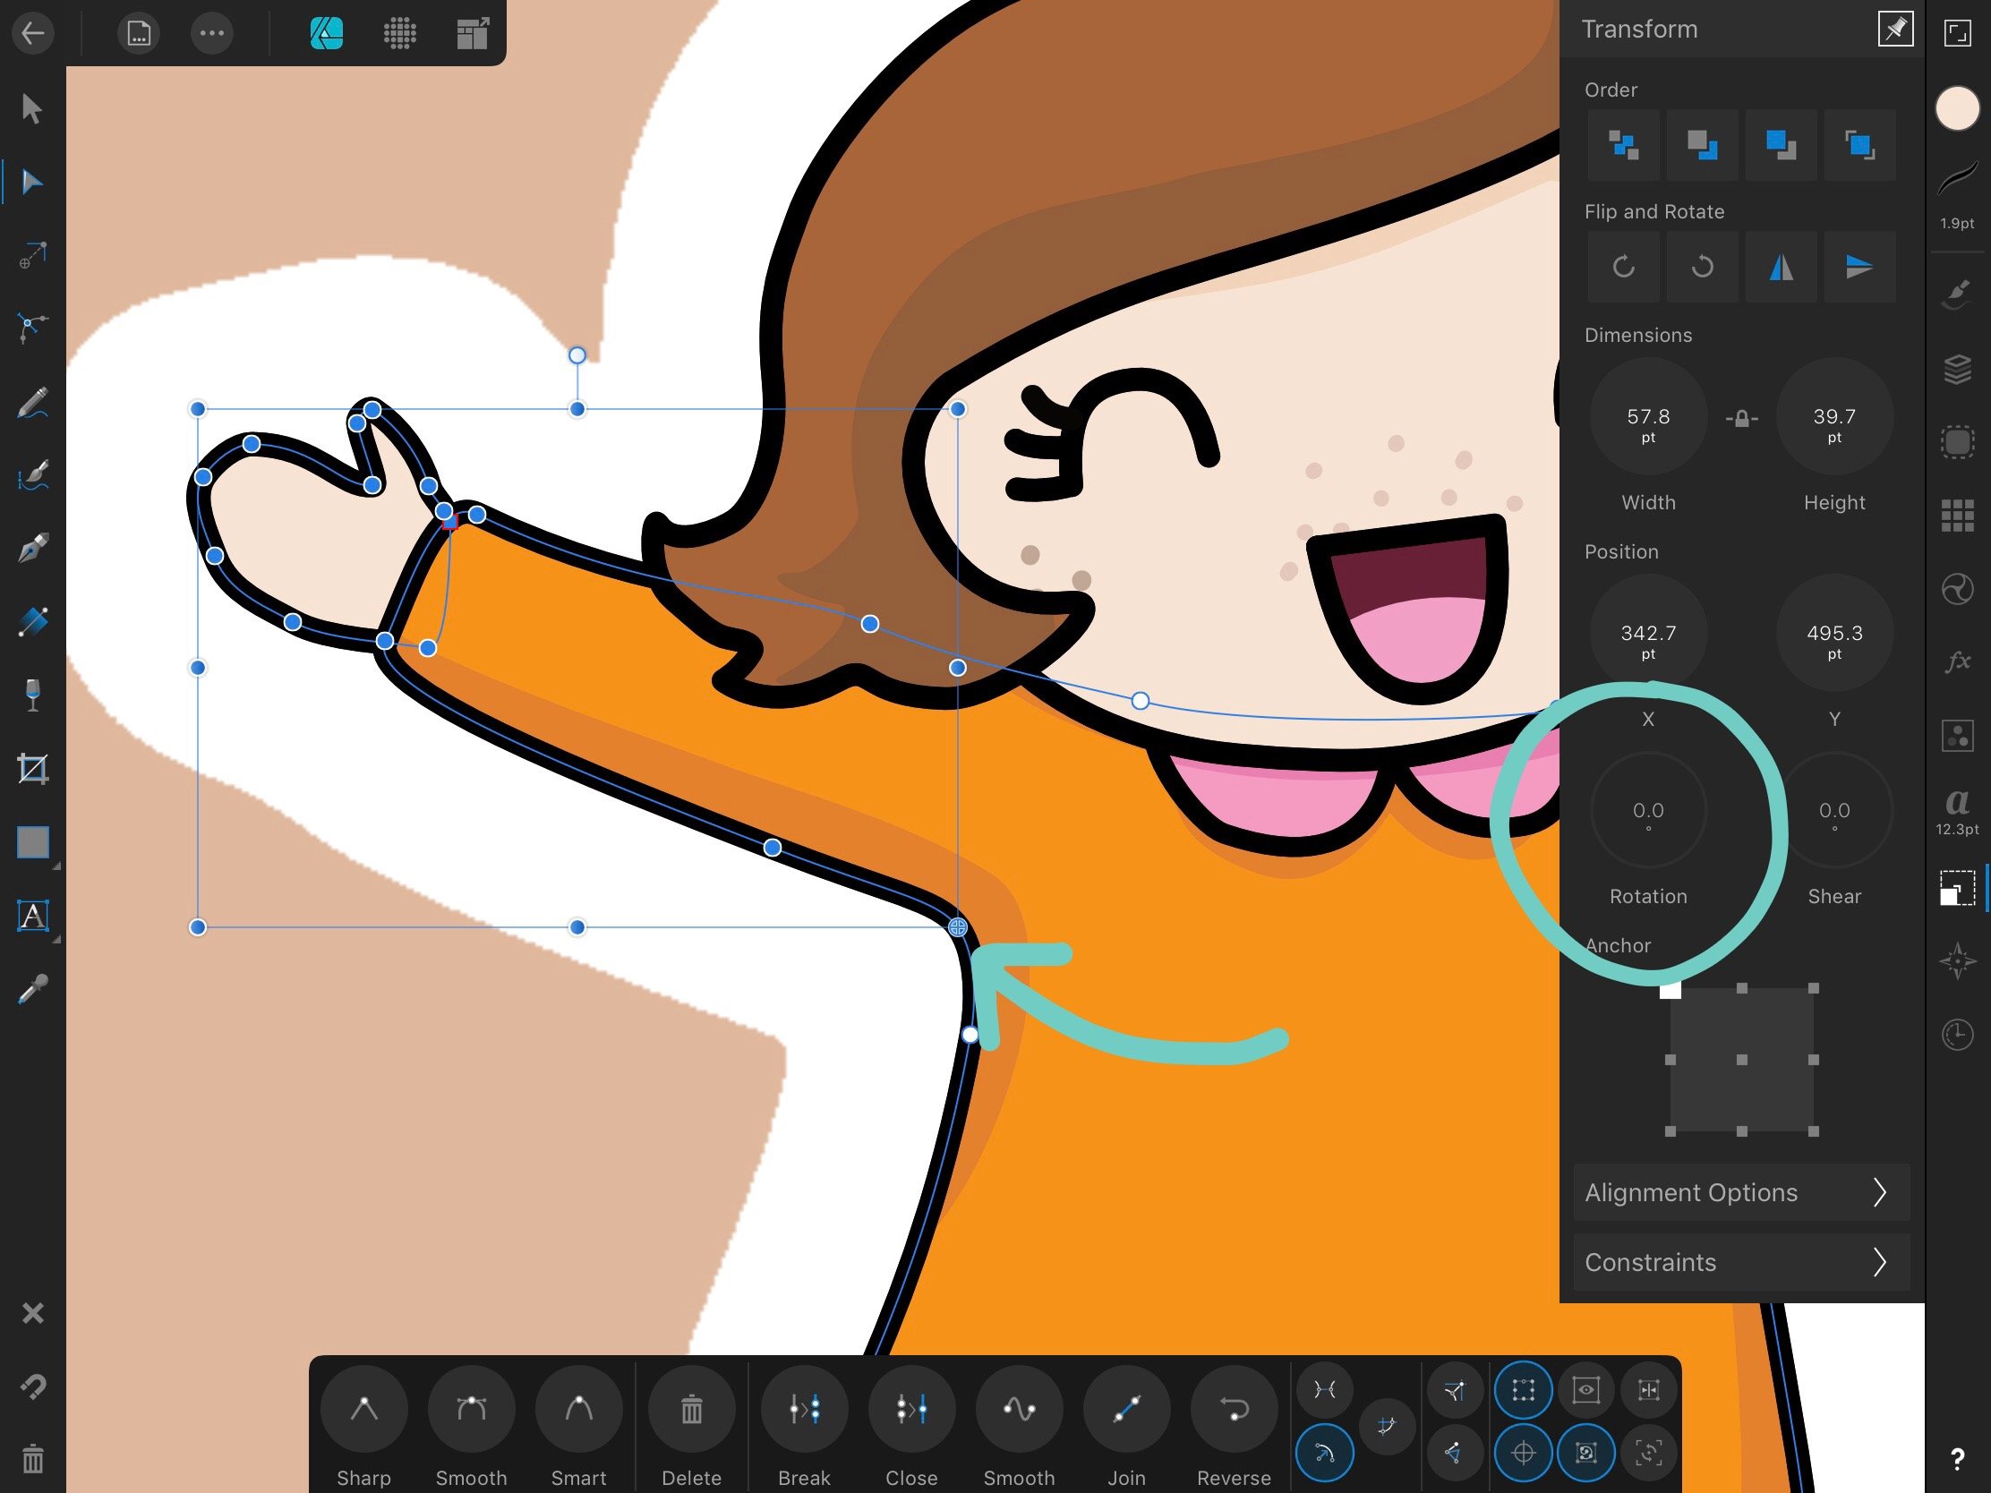
Task: Select the Crop tool
Action: [x=32, y=770]
